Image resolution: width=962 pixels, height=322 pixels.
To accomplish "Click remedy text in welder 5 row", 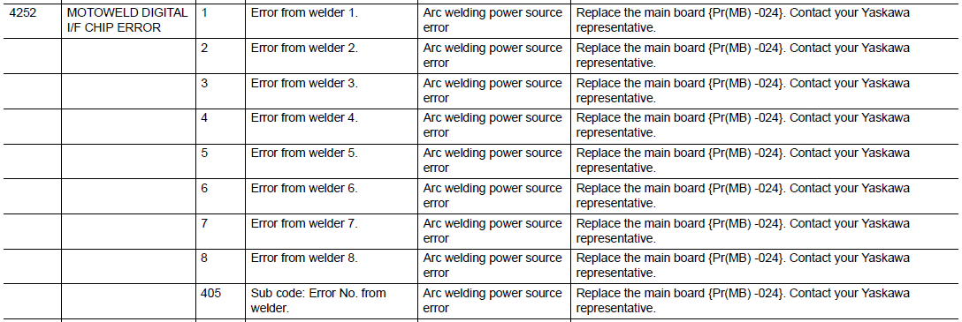I will (744, 161).
